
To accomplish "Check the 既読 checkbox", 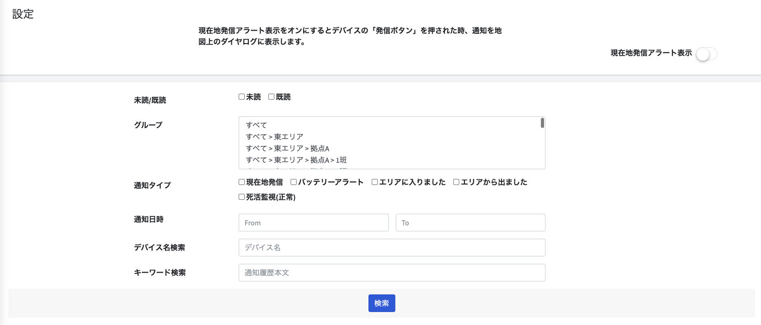I will 271,97.
